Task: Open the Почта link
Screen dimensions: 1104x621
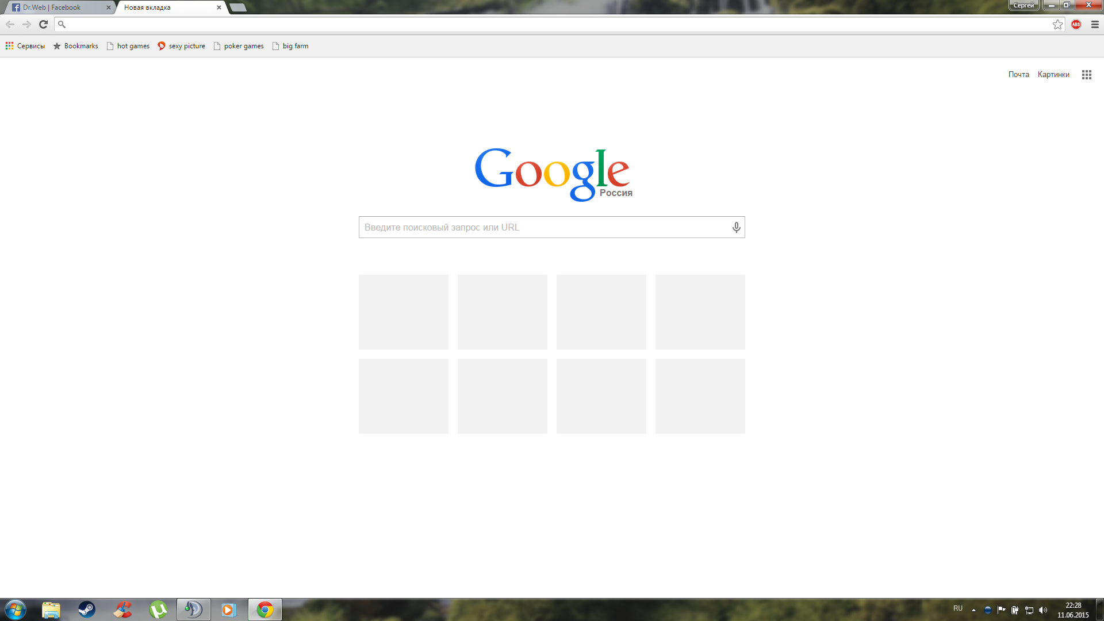Action: pyautogui.click(x=1018, y=75)
